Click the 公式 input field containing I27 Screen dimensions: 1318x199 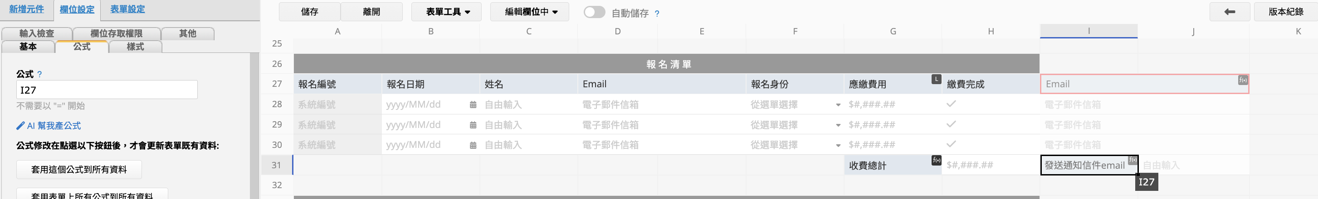107,90
